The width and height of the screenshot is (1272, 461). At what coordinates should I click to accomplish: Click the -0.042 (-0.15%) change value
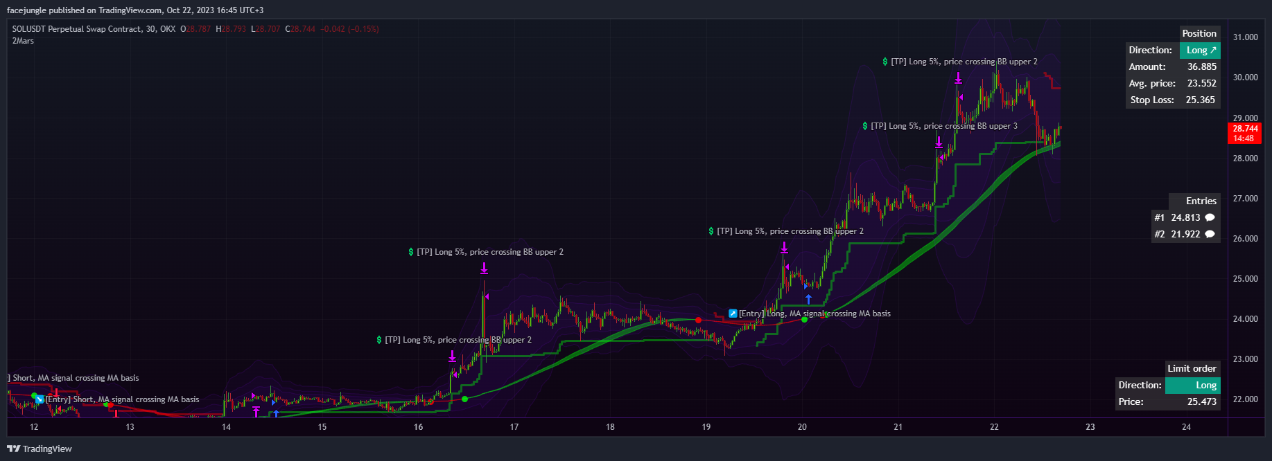[x=349, y=29]
